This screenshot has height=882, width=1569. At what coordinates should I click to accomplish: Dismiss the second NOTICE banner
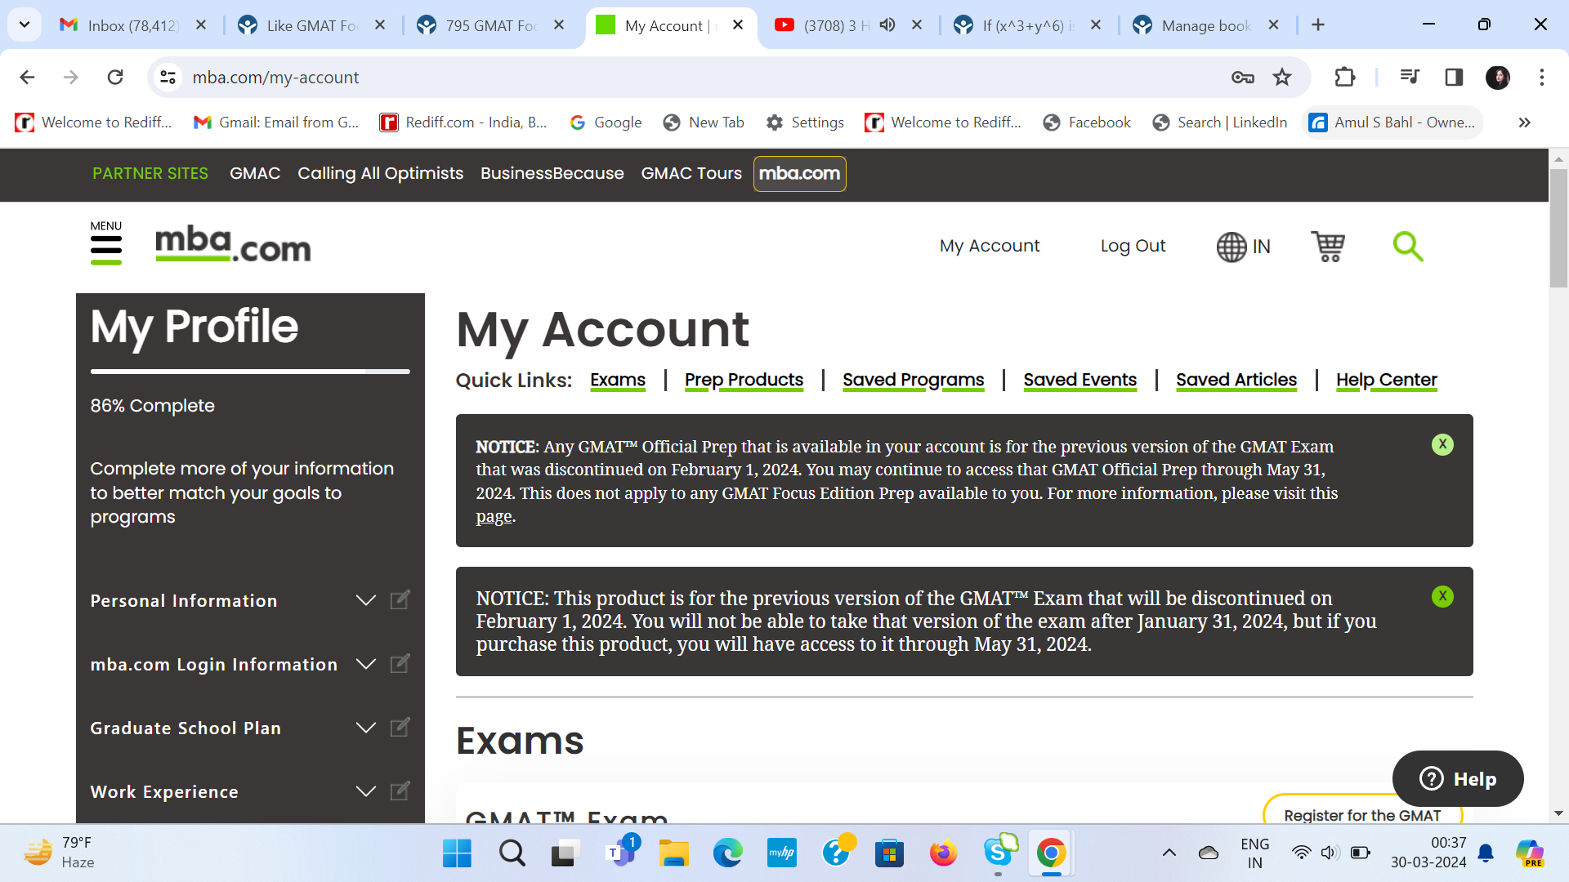coord(1442,596)
